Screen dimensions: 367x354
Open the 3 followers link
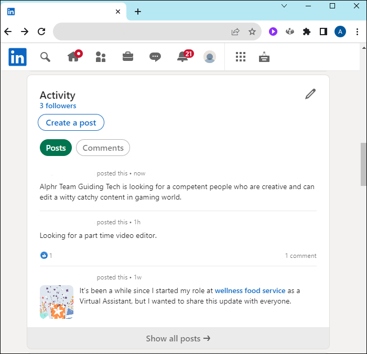point(58,106)
